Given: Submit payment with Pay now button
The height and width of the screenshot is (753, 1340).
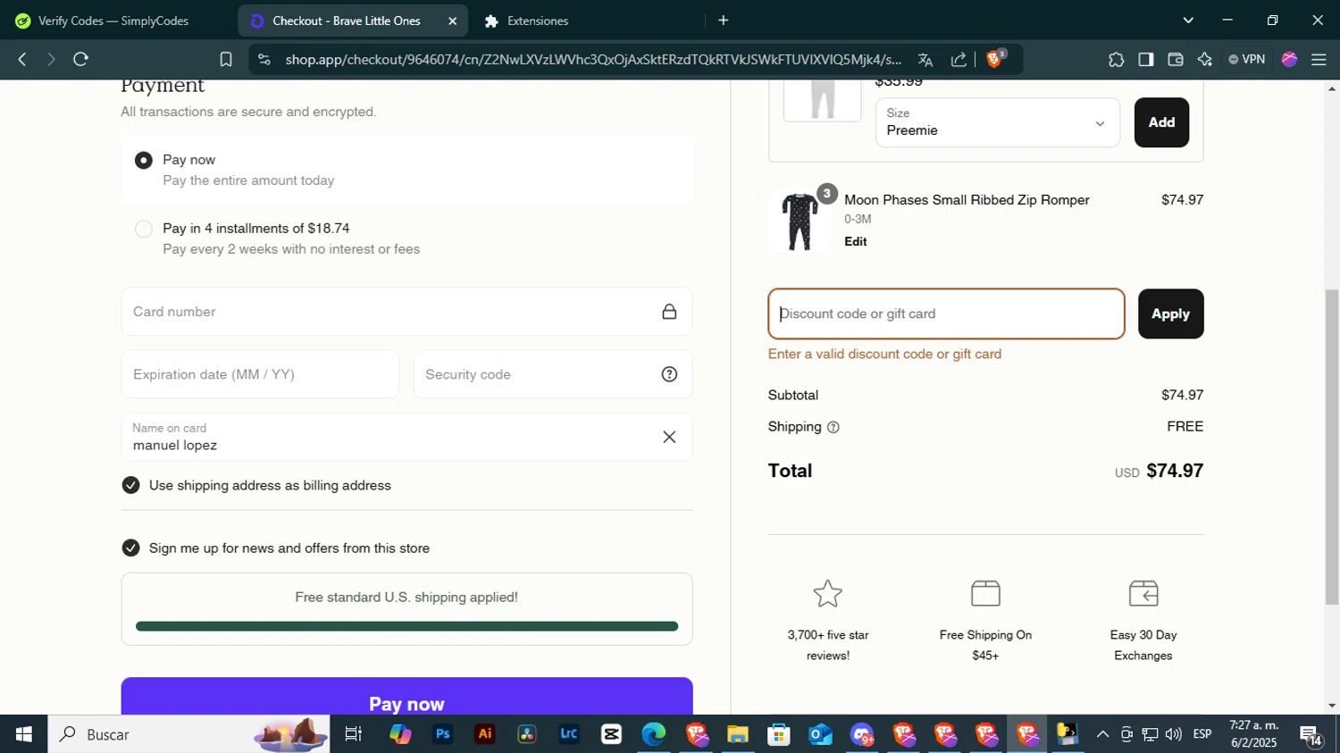Looking at the screenshot, I should (x=406, y=696).
